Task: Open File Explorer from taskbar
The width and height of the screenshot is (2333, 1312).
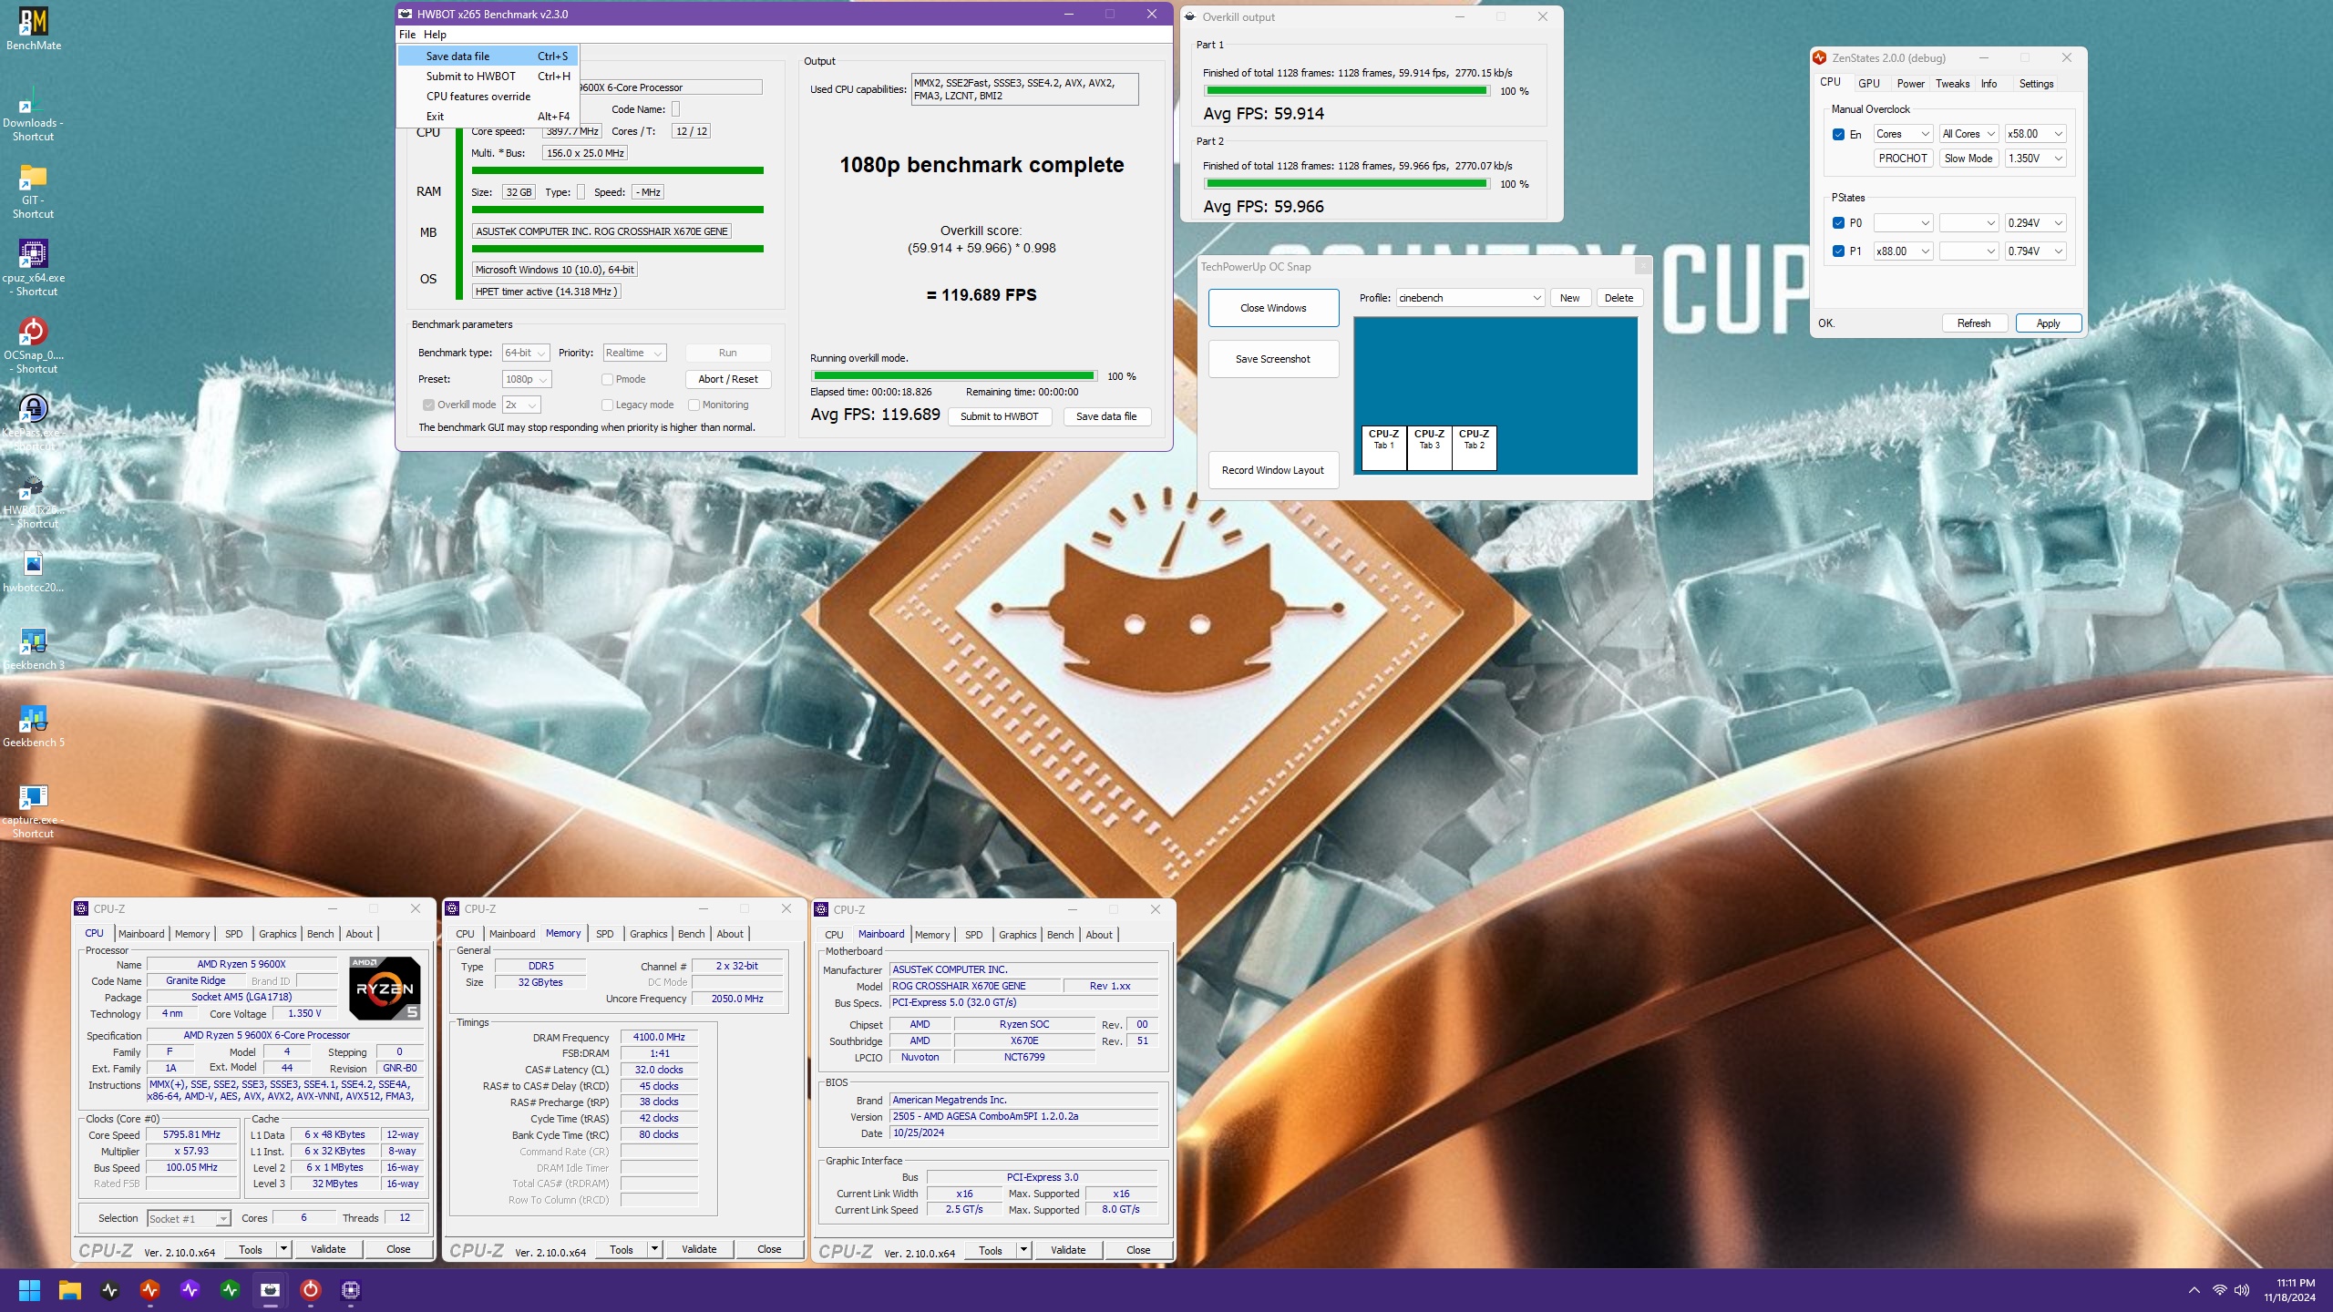Action: pyautogui.click(x=70, y=1290)
